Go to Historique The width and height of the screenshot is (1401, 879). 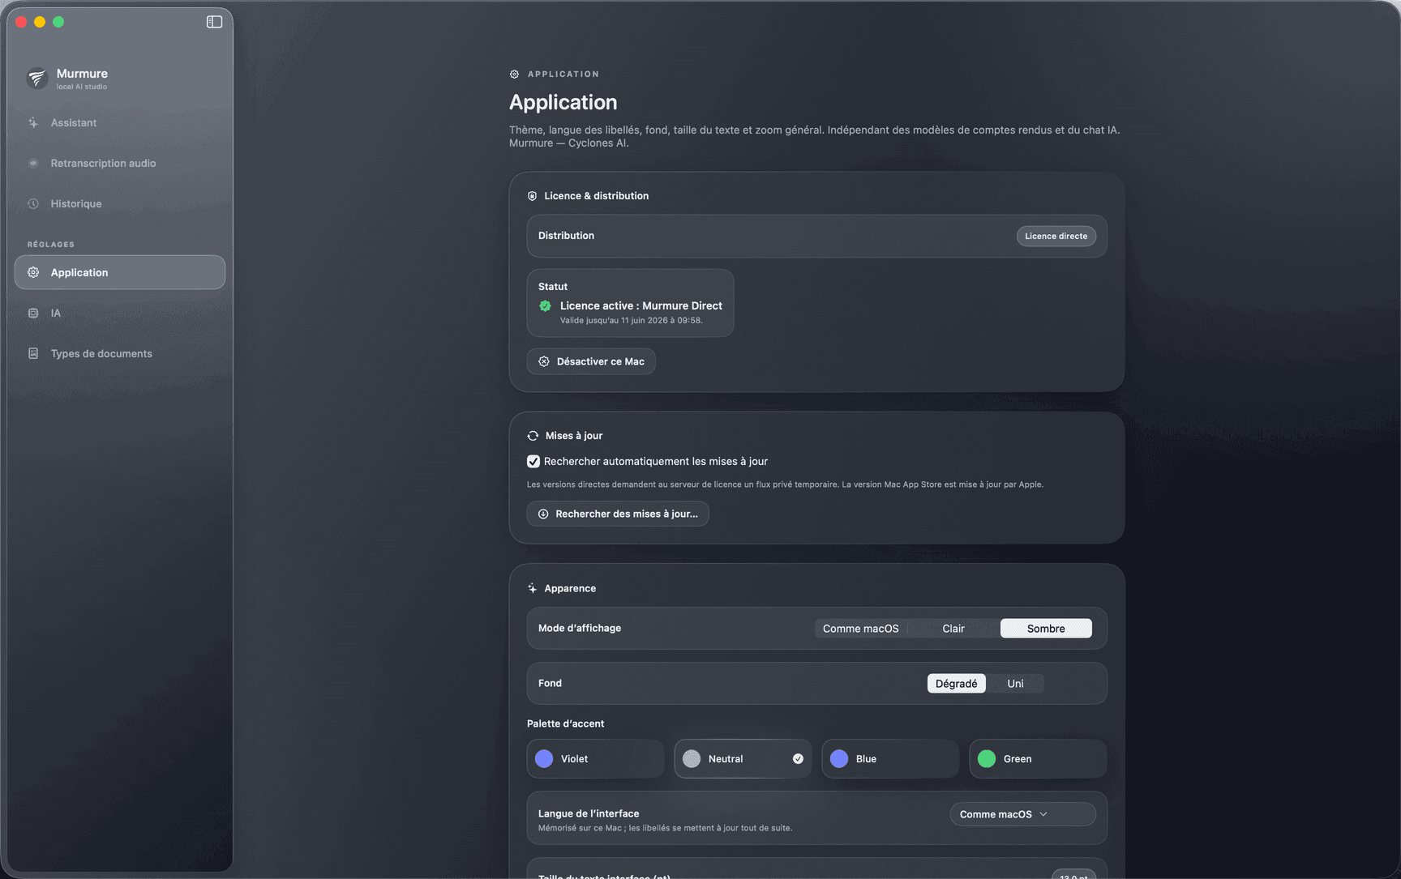(120, 204)
